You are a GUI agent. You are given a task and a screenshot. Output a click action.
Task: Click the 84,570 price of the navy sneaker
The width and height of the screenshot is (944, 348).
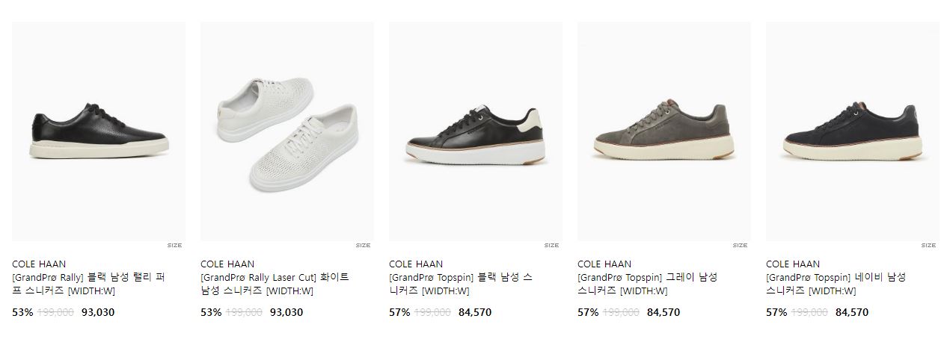[x=852, y=312]
